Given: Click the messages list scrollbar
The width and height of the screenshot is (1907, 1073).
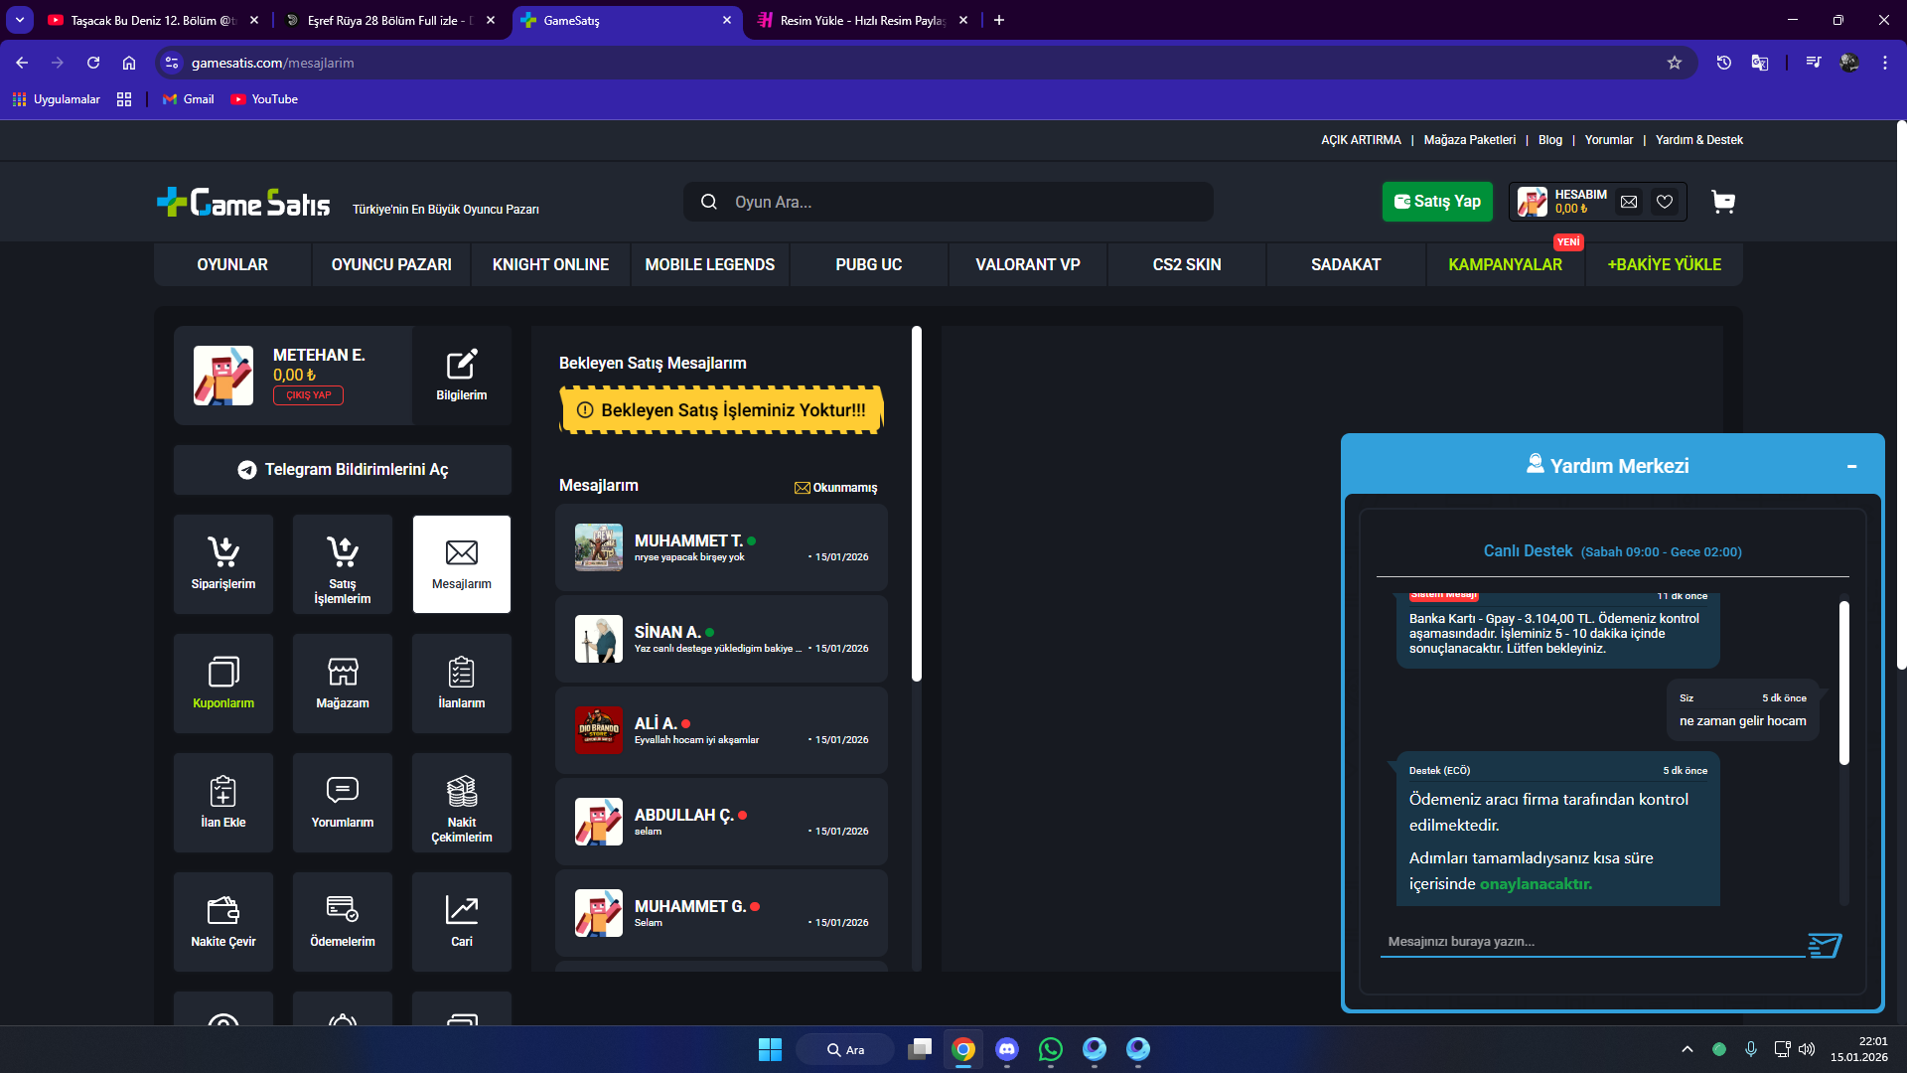Looking at the screenshot, I should point(917,504).
